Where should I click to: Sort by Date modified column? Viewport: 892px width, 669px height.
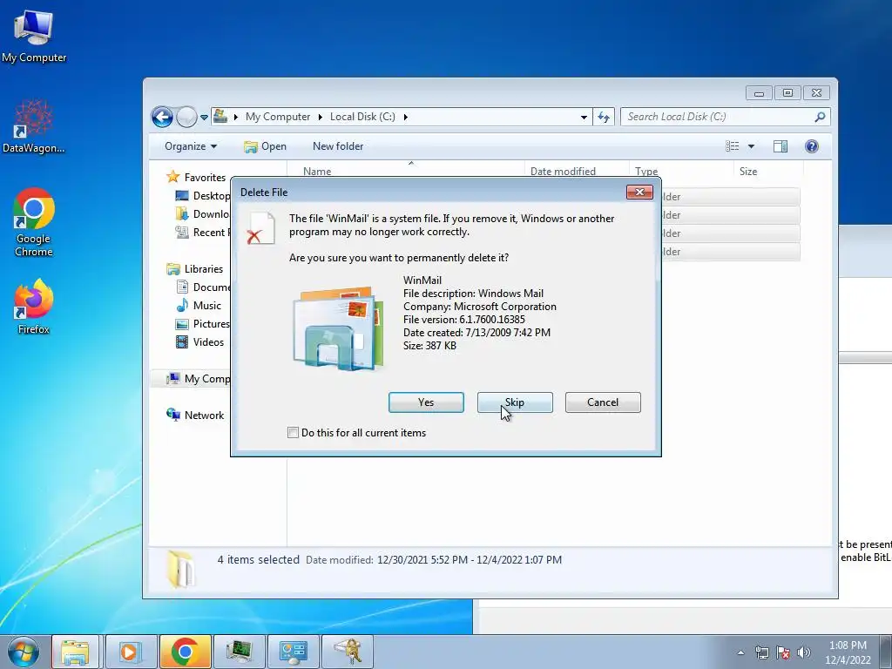pos(563,172)
